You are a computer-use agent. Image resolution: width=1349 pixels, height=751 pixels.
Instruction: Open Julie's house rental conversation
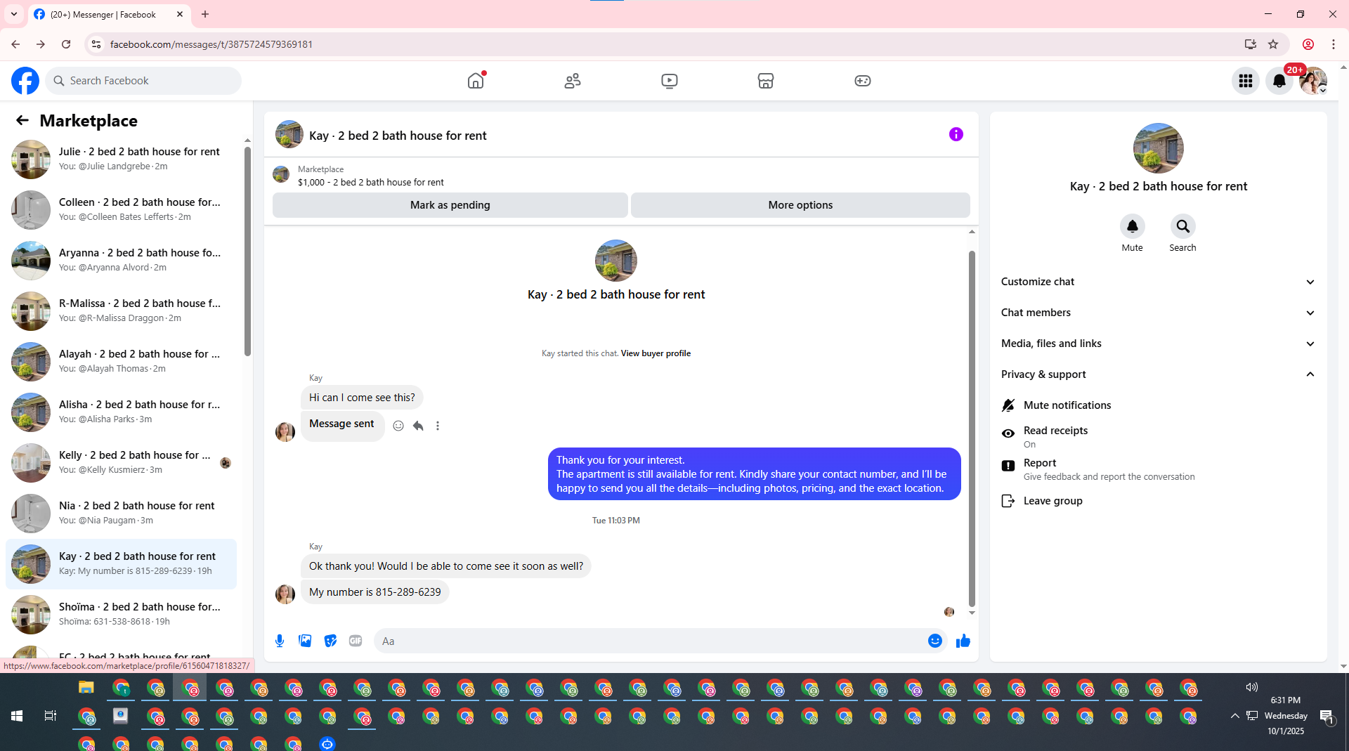[x=121, y=159]
